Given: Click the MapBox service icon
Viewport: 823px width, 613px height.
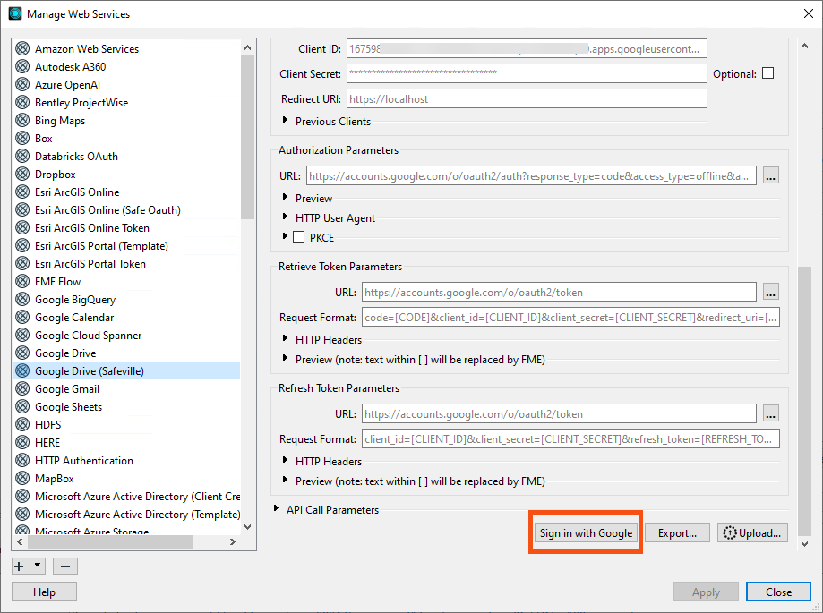Looking at the screenshot, I should [22, 478].
